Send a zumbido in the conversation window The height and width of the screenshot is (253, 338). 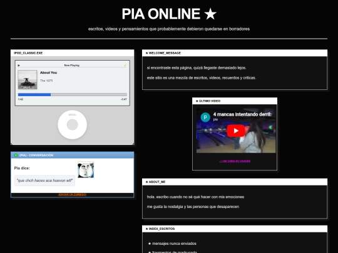(72, 194)
